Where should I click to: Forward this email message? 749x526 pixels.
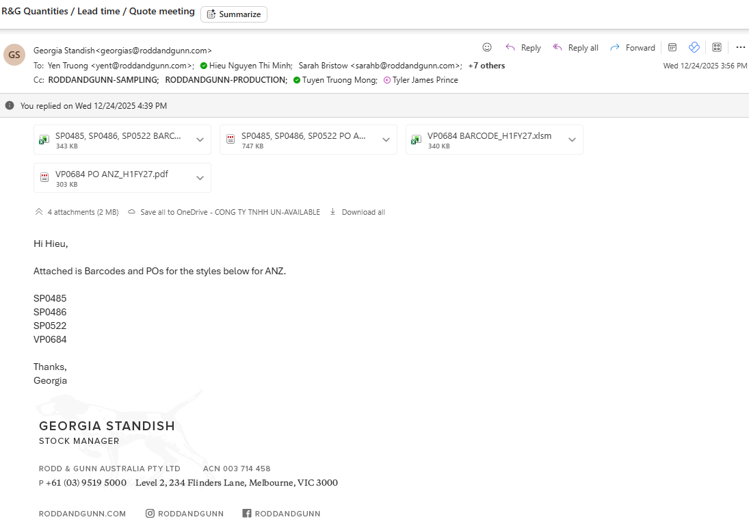[x=633, y=48]
